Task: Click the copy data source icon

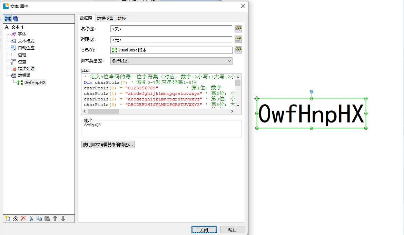Action: (39, 218)
